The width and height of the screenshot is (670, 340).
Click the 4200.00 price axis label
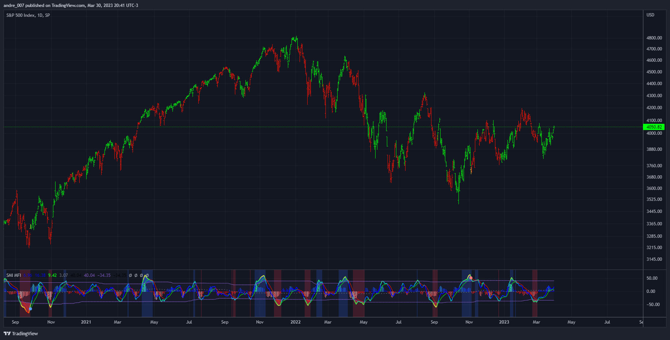[654, 108]
